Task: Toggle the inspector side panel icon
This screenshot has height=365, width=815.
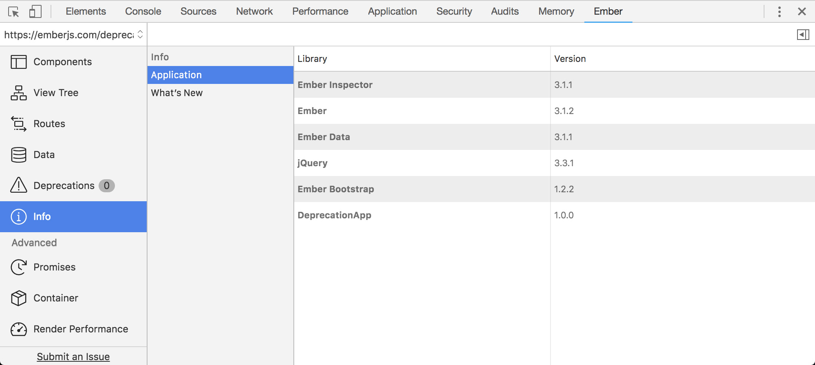Action: (803, 35)
